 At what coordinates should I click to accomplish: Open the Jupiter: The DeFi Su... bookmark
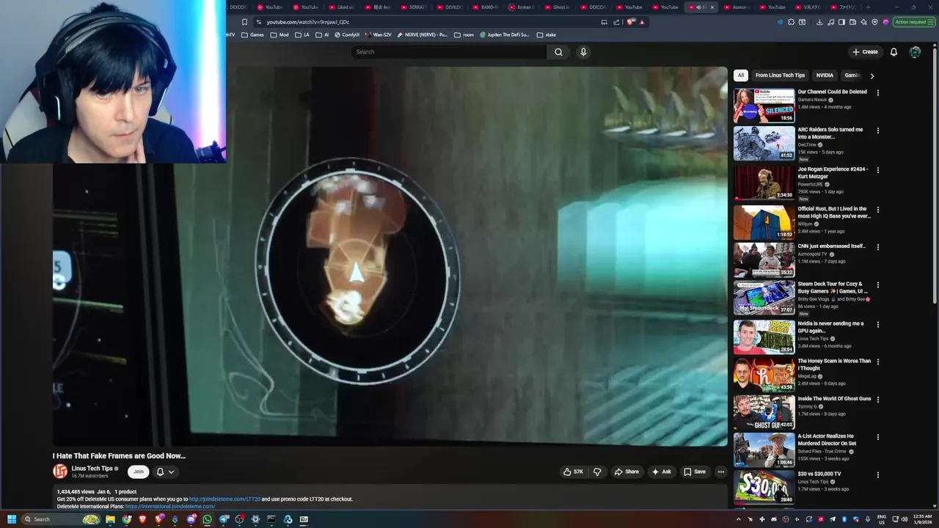coord(505,34)
